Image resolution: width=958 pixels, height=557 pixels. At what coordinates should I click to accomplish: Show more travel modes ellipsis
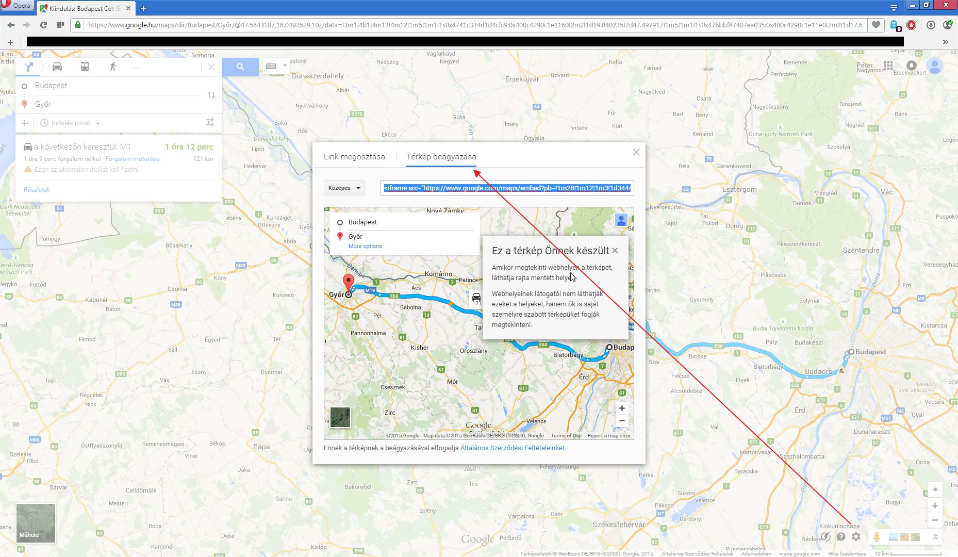[136, 67]
